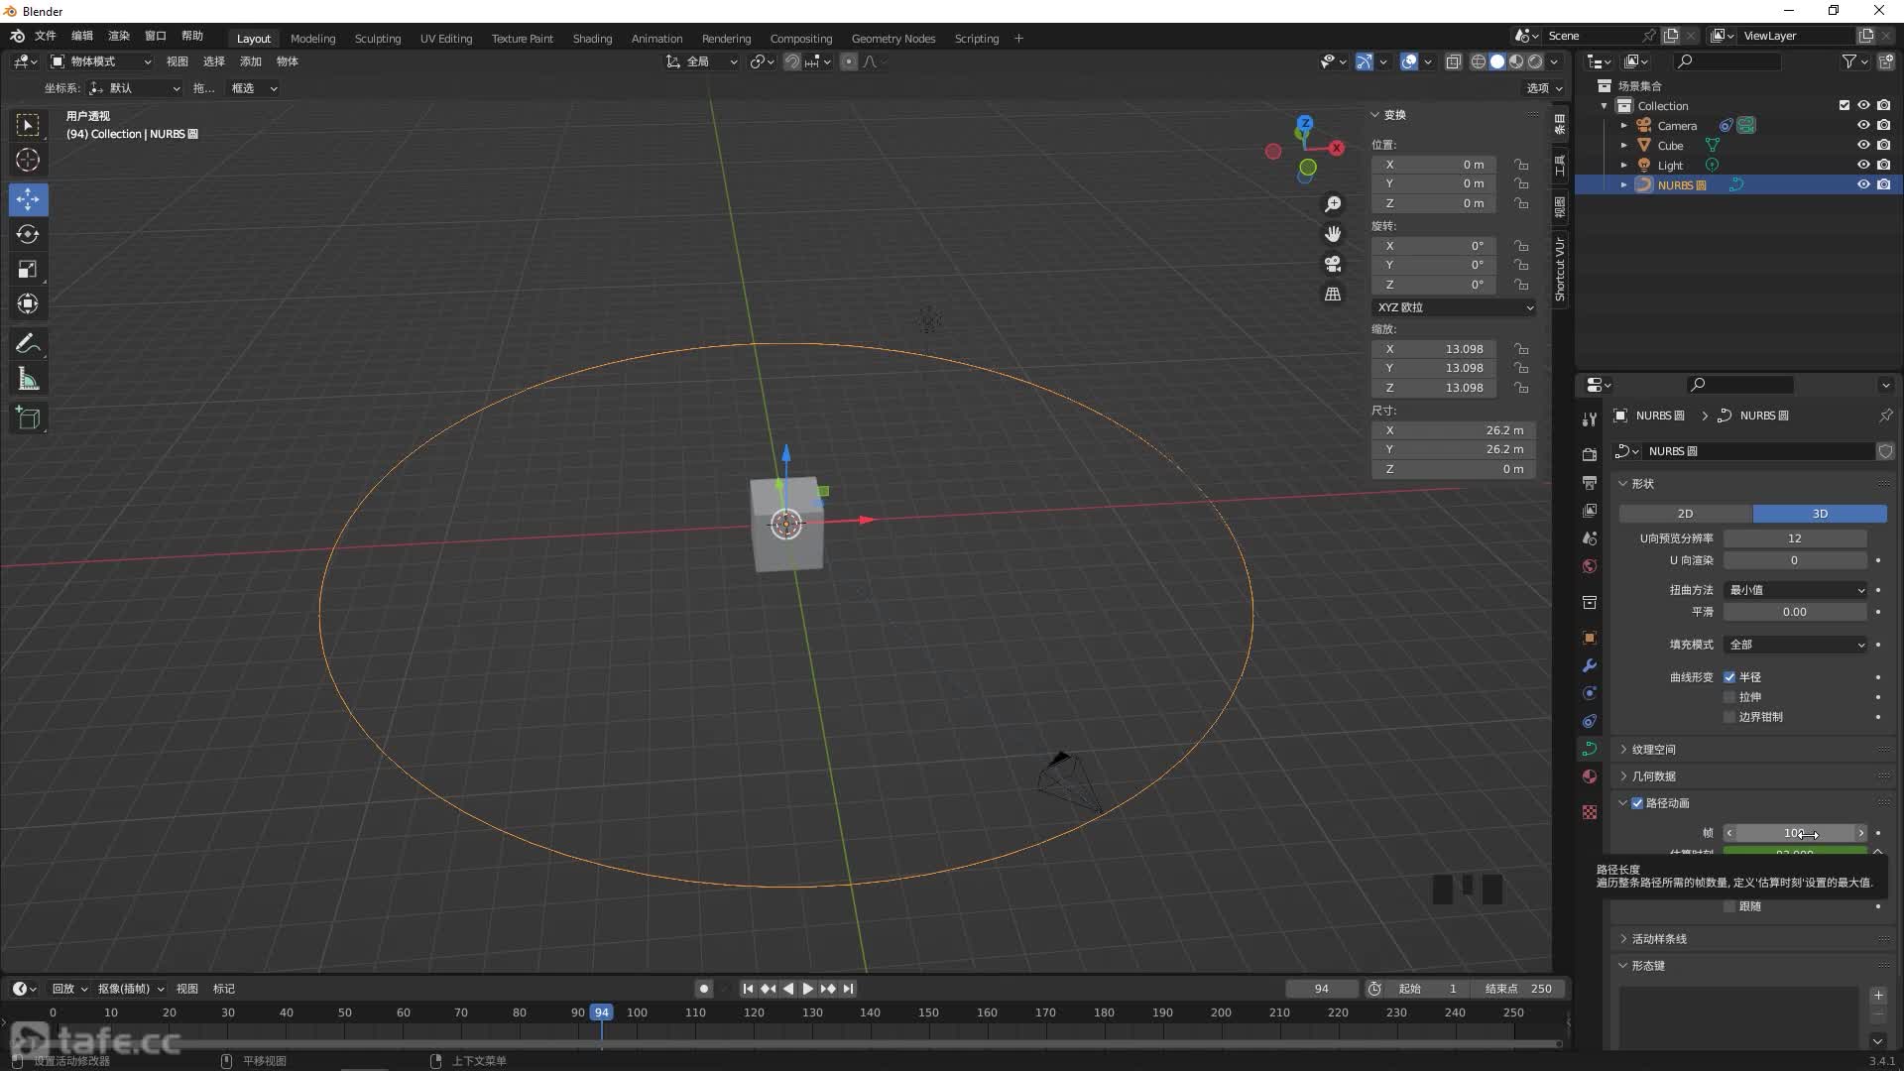Disable the 路径动画 checkbox

[1637, 803]
